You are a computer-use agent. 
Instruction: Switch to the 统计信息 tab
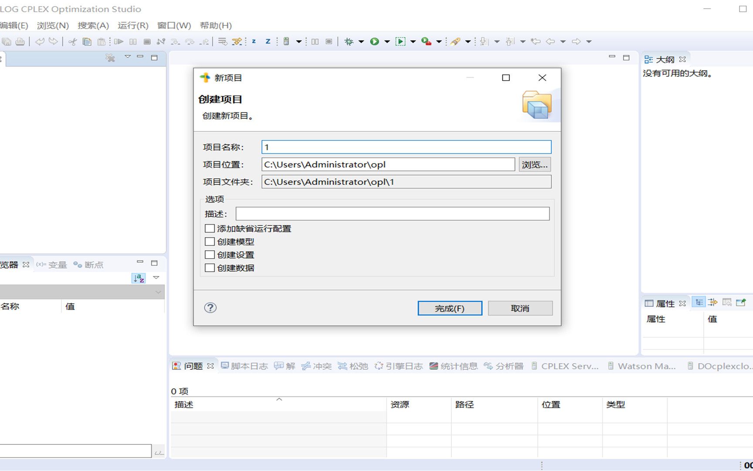pyautogui.click(x=454, y=366)
